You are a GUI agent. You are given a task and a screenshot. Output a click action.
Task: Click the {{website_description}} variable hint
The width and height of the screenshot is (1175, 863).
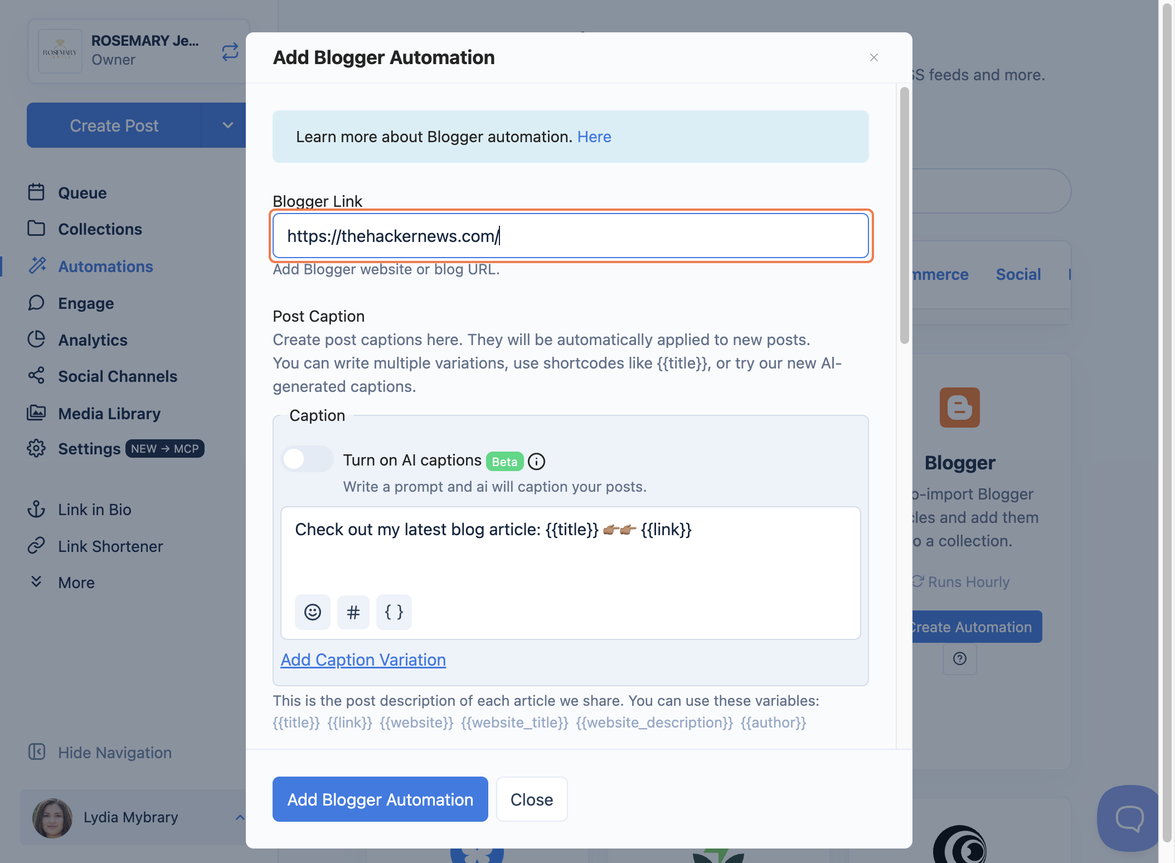[655, 723]
